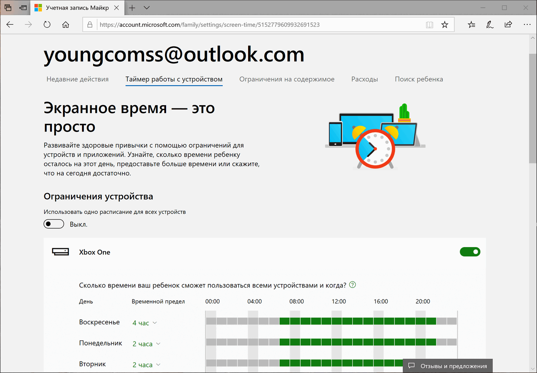Screen dimensions: 537x373
Task: Expand Sunday time limit dropdown
Action: pos(145,323)
